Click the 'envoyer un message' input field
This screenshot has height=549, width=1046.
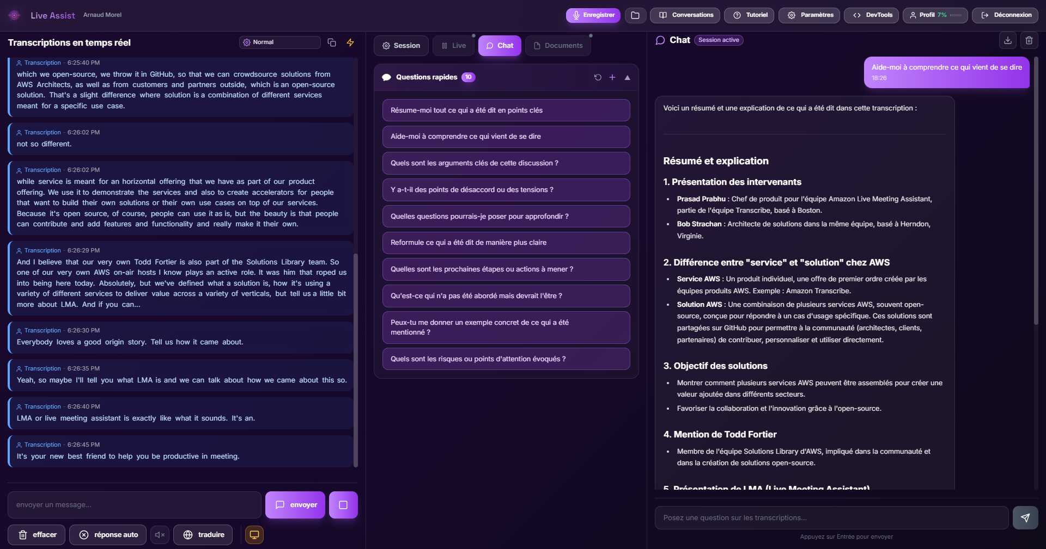pos(135,505)
